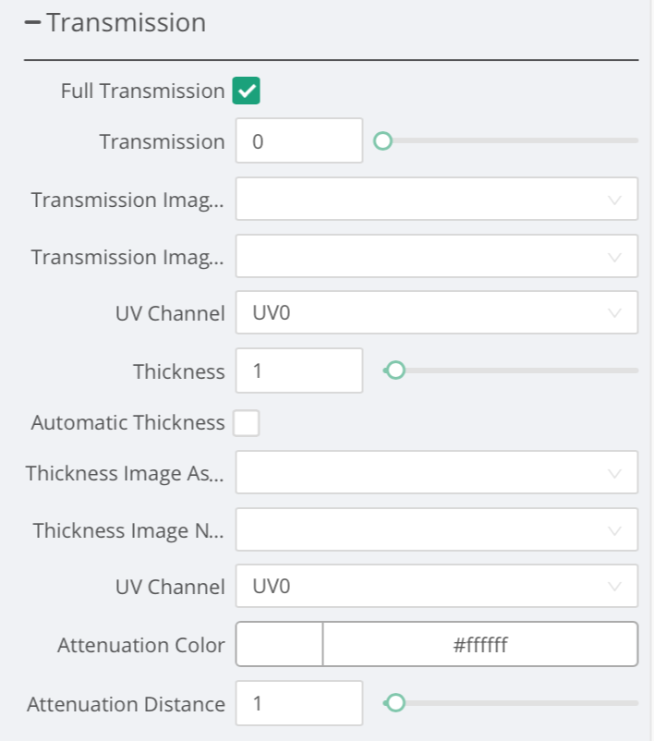Open the UV Channel dropdown below Transmission Image
Viewport: 654px width, 741px height.
pyautogui.click(x=437, y=312)
